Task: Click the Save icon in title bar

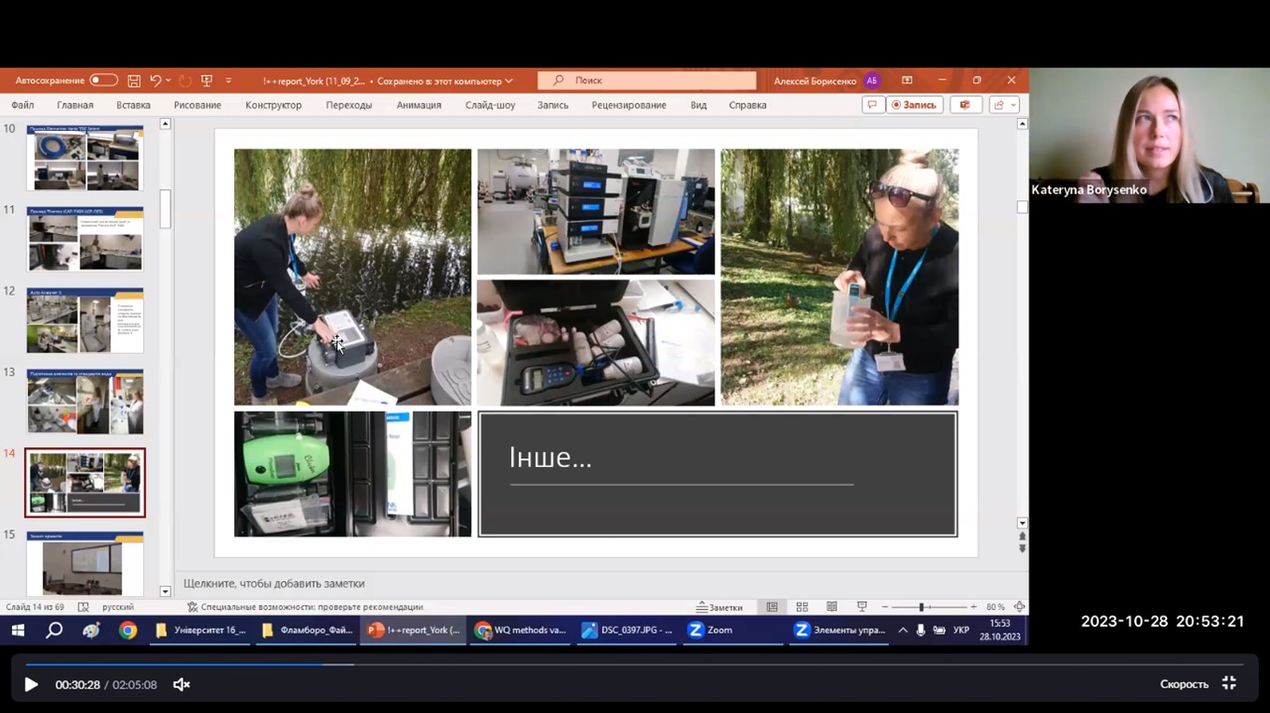Action: pyautogui.click(x=134, y=81)
